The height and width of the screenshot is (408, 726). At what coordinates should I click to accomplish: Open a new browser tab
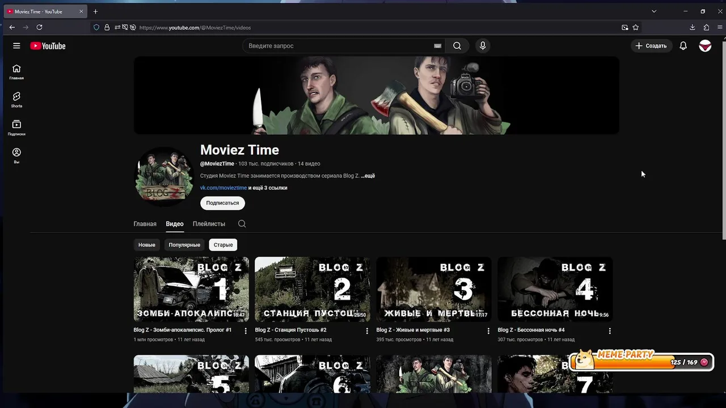click(95, 11)
